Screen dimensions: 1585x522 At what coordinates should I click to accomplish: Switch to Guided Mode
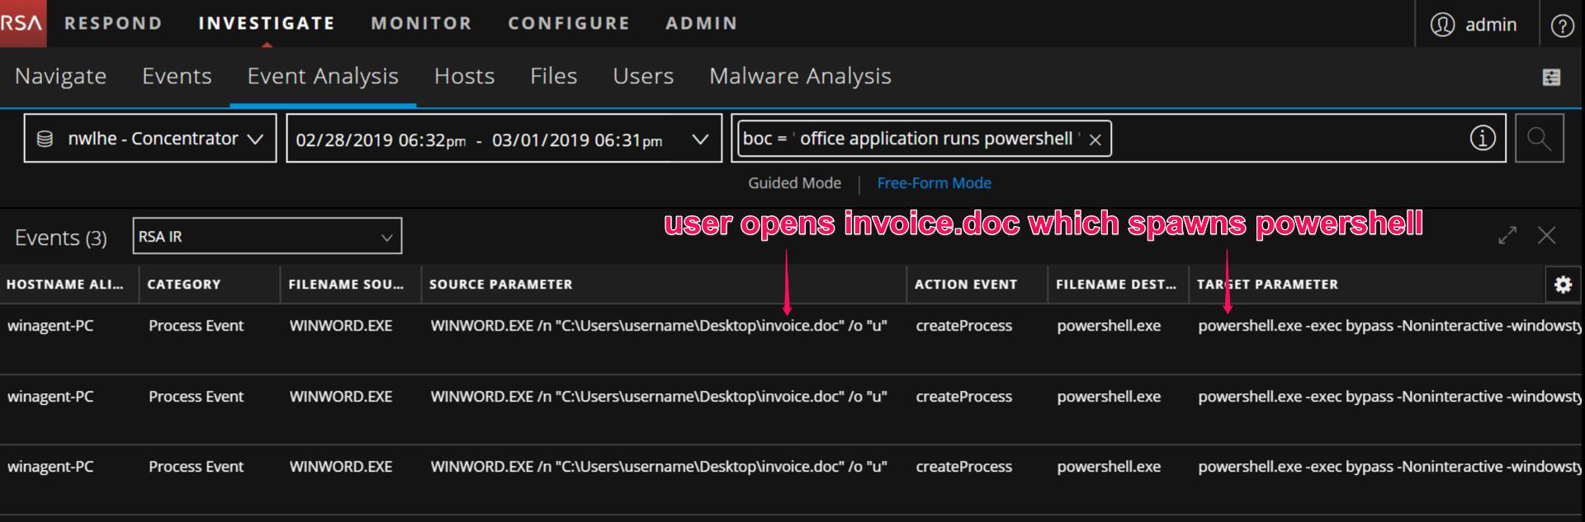[794, 183]
